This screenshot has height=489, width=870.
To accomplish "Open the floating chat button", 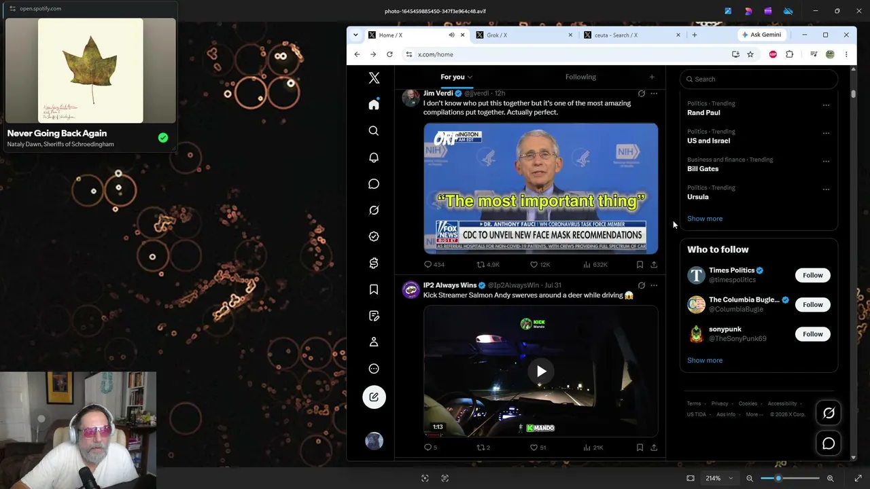I will [829, 443].
